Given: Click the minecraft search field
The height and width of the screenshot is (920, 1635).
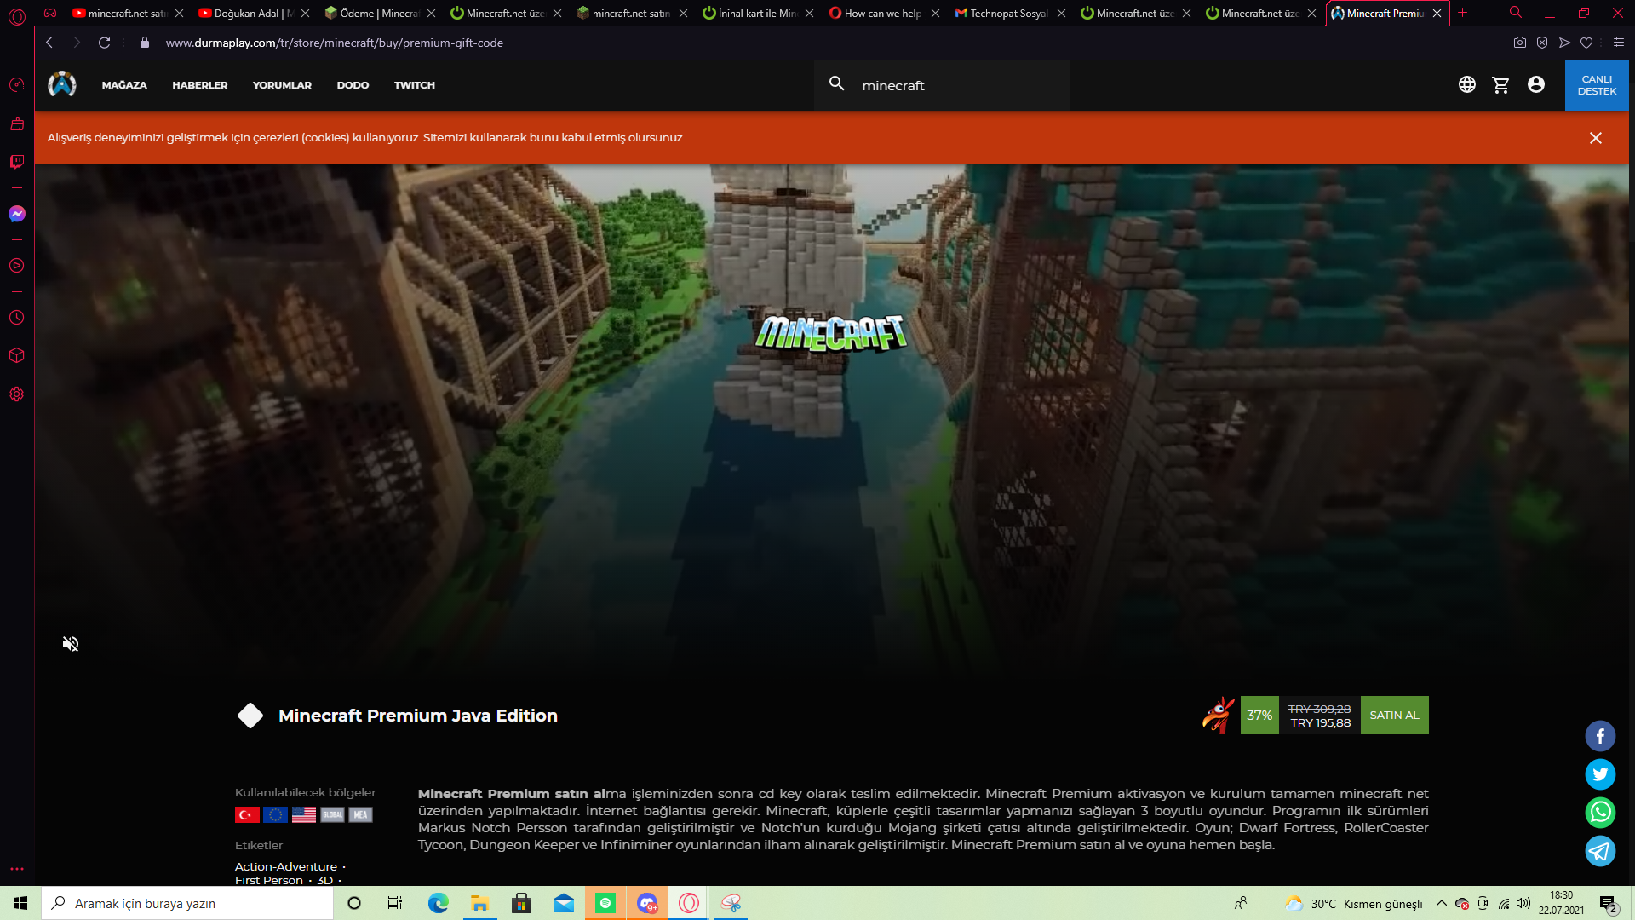Looking at the screenshot, I should [x=954, y=85].
